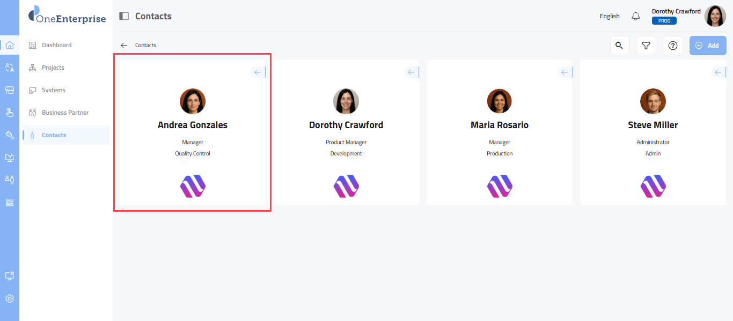The height and width of the screenshot is (321, 733).
Task: Click the back arrow next to Contacts breadcrumb
Action: pos(124,46)
